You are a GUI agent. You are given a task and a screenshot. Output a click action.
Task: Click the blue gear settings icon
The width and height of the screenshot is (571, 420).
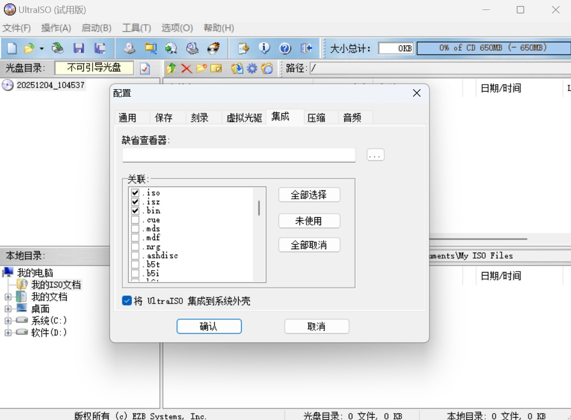click(x=252, y=68)
